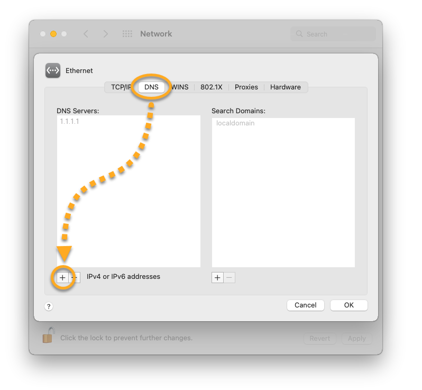This screenshot has width=422, height=390.
Task: Switch to the TCP/IP tab
Action: 120,87
